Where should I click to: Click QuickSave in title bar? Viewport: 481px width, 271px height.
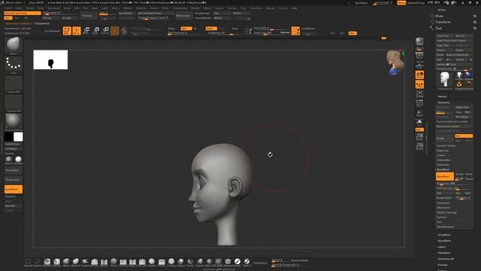coord(361,3)
